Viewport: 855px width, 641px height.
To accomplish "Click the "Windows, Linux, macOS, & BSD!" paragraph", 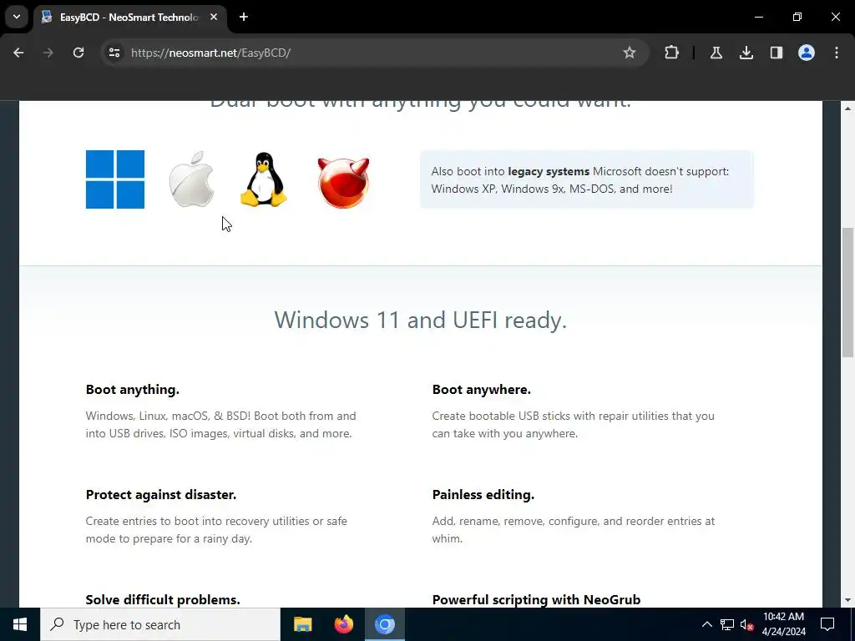I will [x=220, y=425].
